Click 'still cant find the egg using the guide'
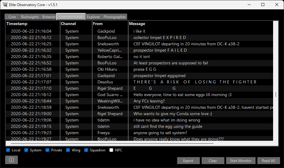 point(168,126)
